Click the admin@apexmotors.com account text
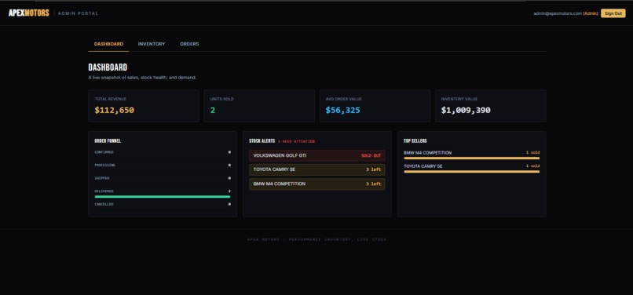 pos(558,13)
